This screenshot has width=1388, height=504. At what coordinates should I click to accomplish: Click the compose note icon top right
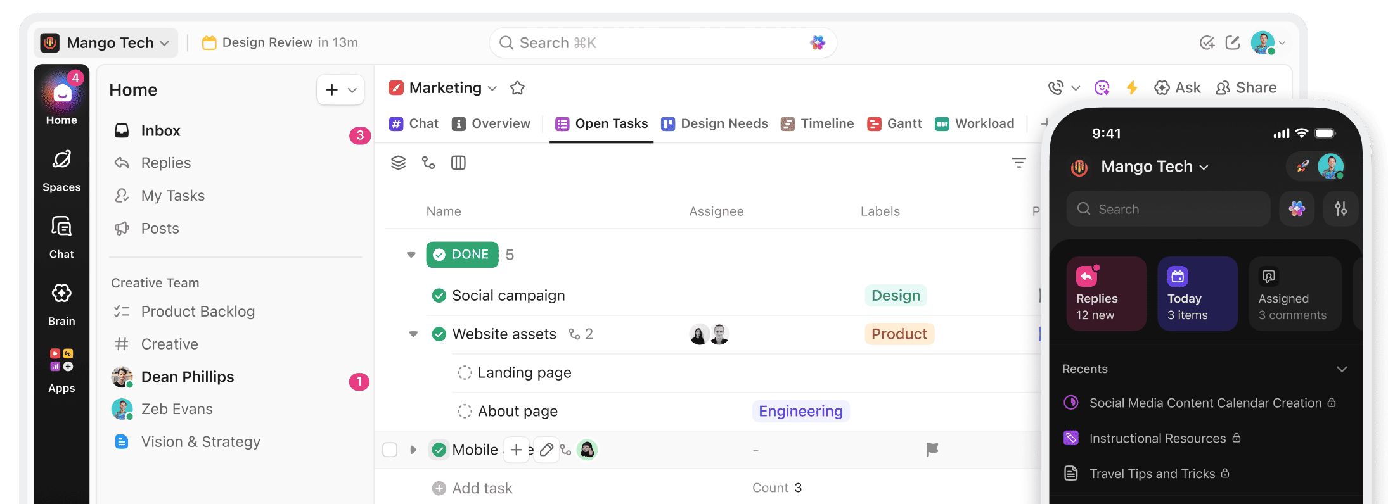[x=1233, y=42]
